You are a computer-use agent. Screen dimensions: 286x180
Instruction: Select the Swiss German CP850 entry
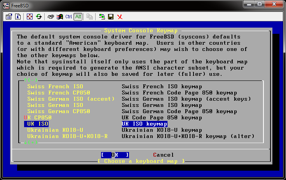tap(59, 111)
